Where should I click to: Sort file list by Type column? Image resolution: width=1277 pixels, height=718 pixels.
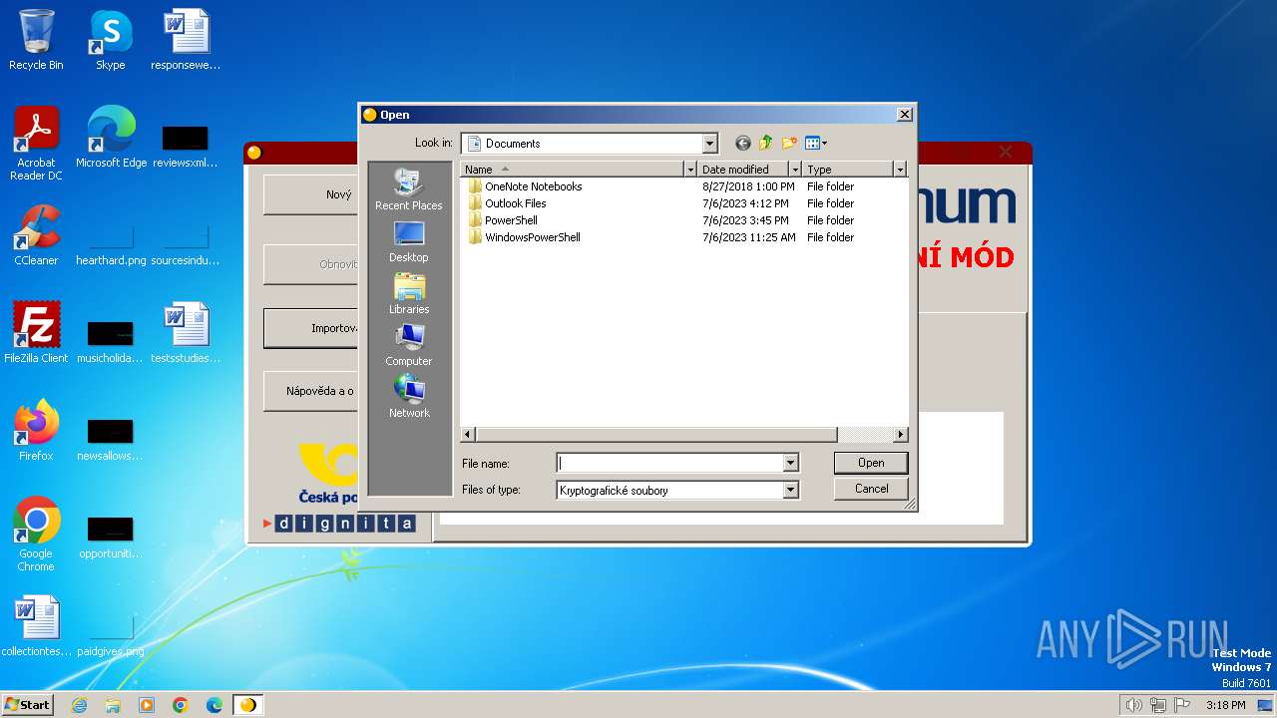[847, 170]
